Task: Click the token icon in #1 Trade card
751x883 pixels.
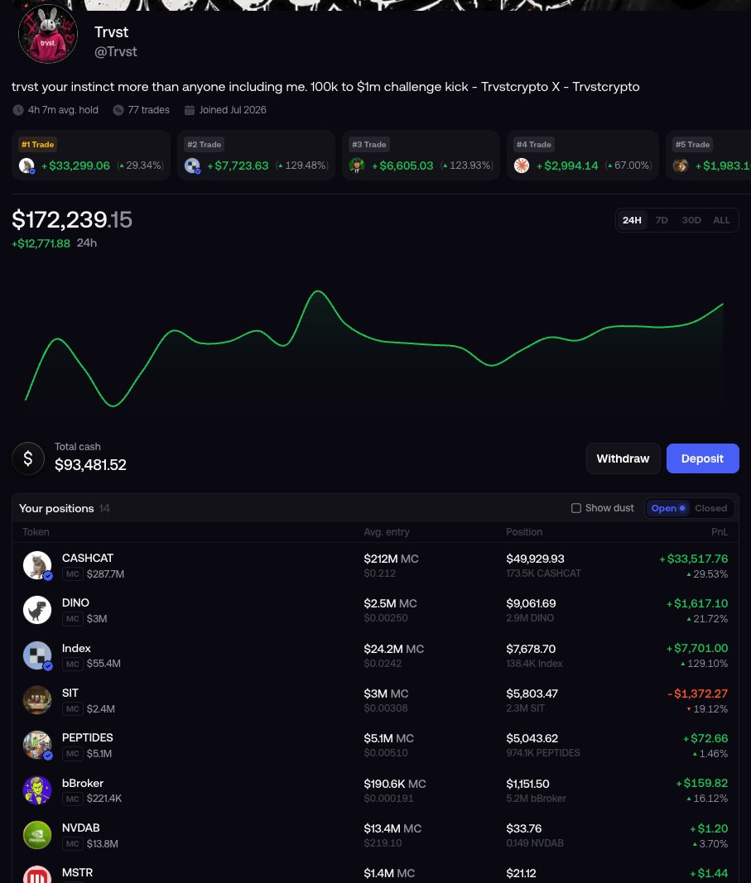Action: pos(26,166)
